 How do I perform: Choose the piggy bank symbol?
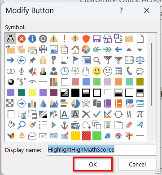click(x=140, y=71)
